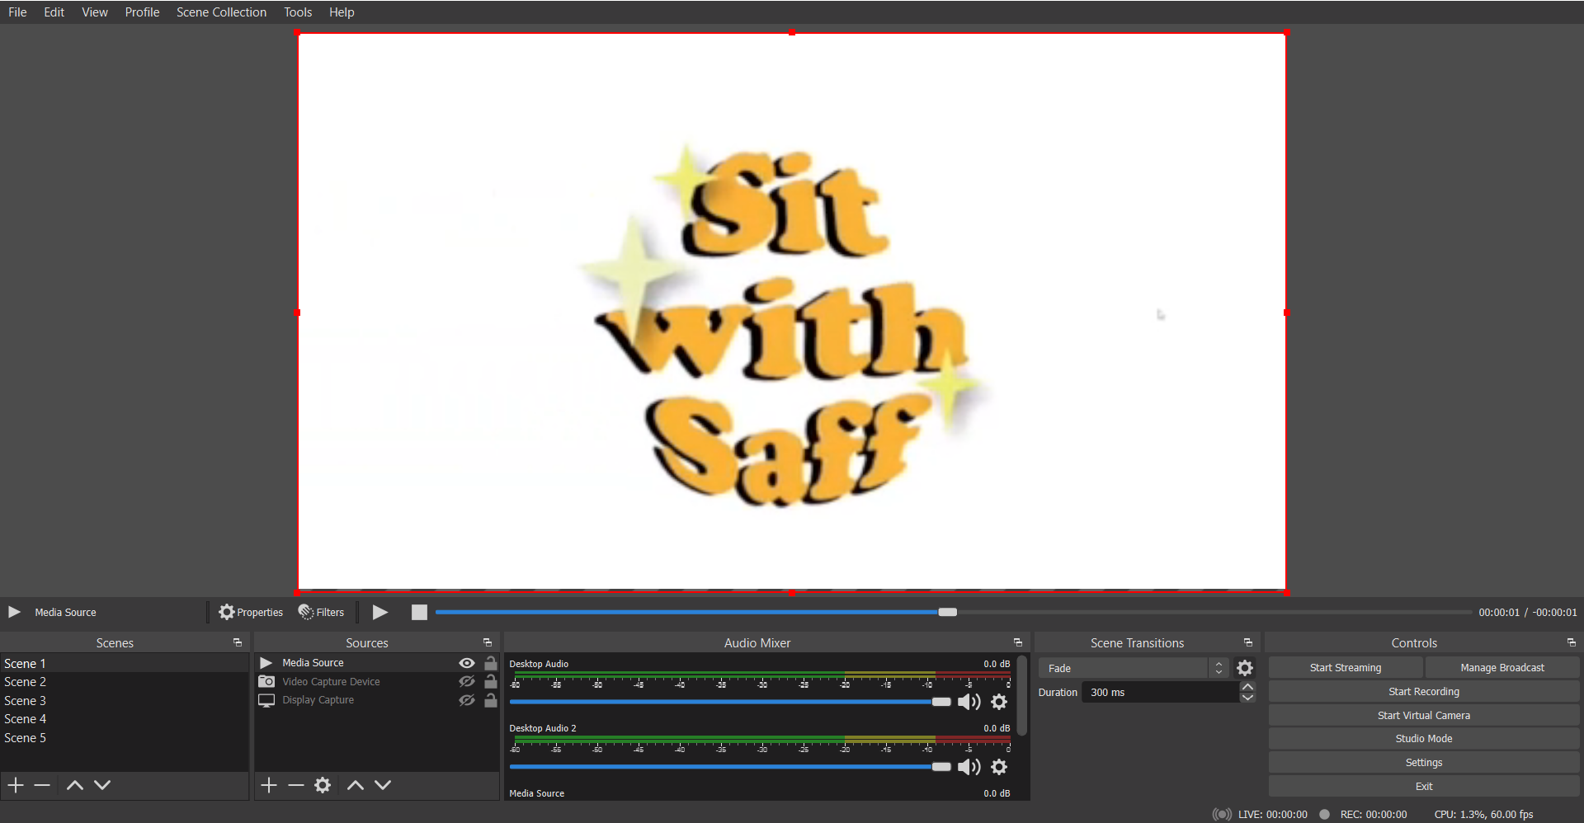Stop media playback with the square button

pyautogui.click(x=419, y=613)
